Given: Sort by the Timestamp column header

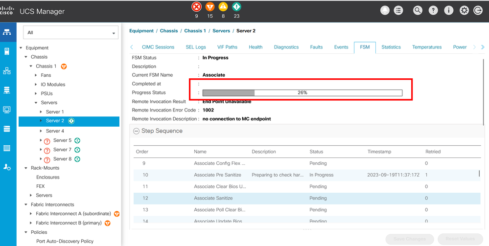Looking at the screenshot, I should coord(379,152).
